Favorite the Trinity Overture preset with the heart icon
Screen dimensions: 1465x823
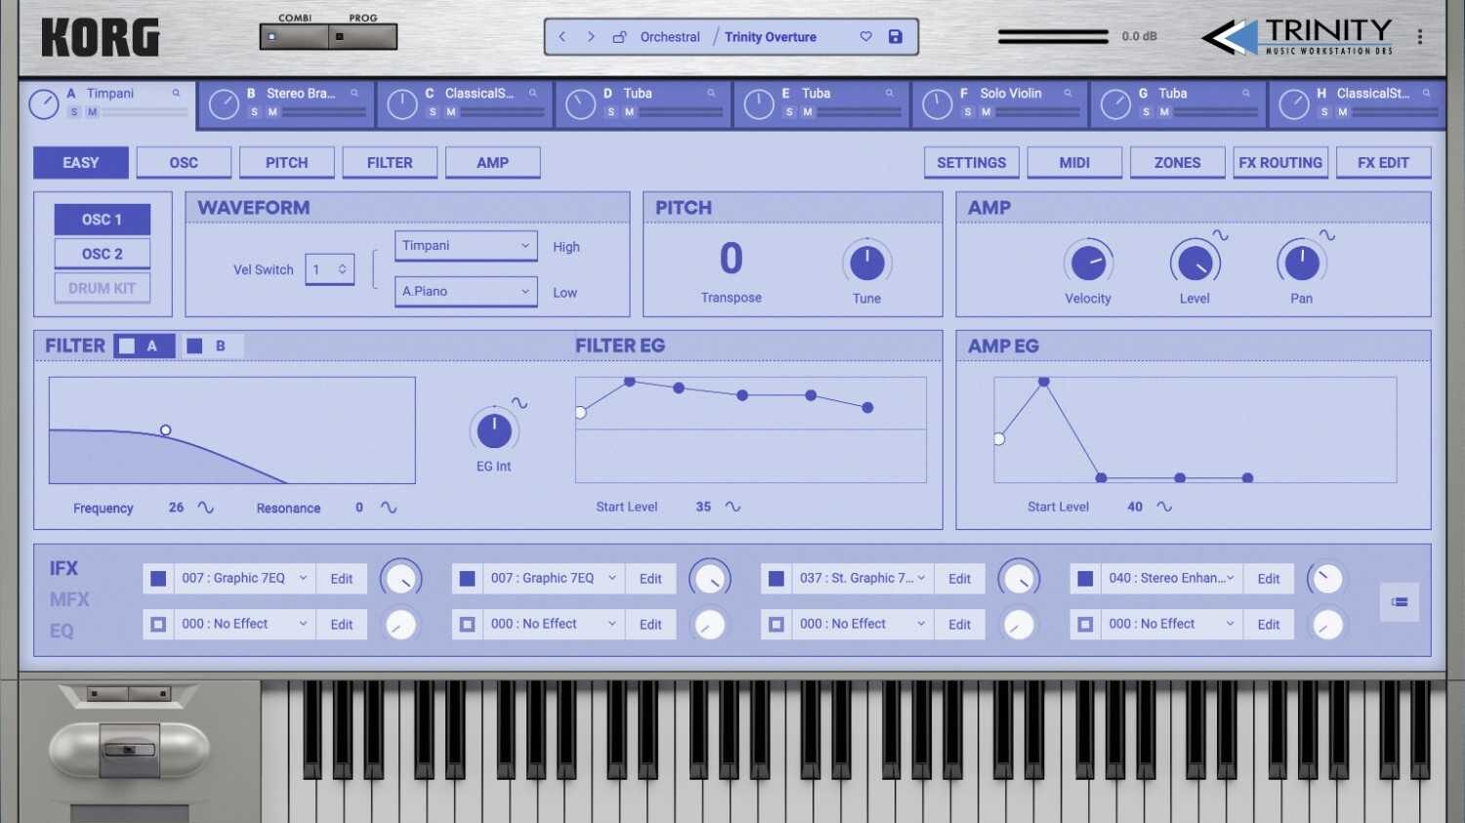pyautogui.click(x=865, y=37)
